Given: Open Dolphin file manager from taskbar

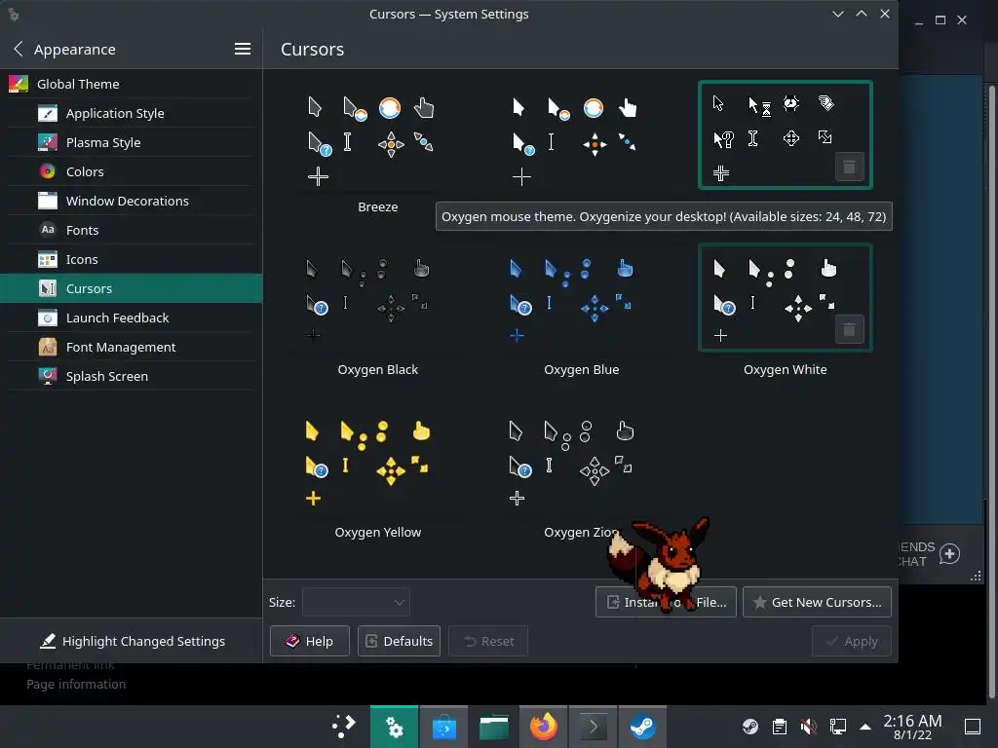Looking at the screenshot, I should 493,727.
